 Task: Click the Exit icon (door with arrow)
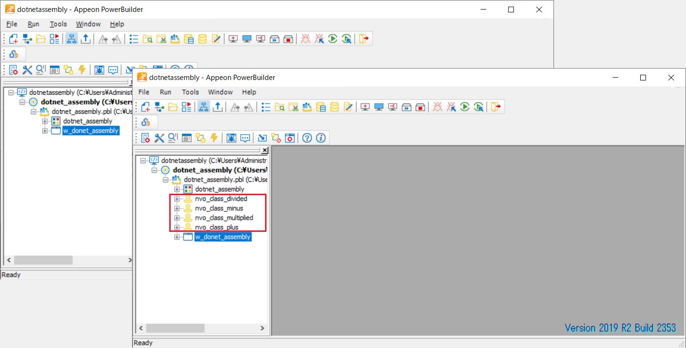point(496,107)
